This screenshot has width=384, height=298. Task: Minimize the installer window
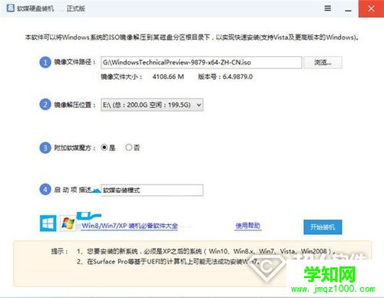pos(348,10)
